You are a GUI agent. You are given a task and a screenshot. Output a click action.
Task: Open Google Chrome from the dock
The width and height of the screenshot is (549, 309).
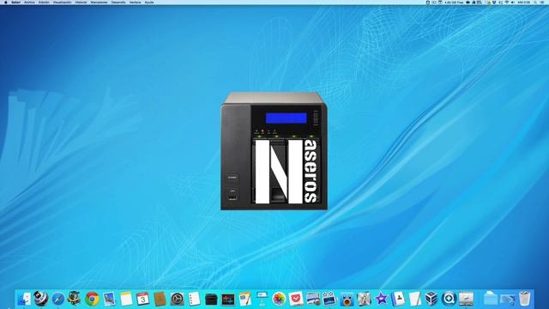coord(92,299)
